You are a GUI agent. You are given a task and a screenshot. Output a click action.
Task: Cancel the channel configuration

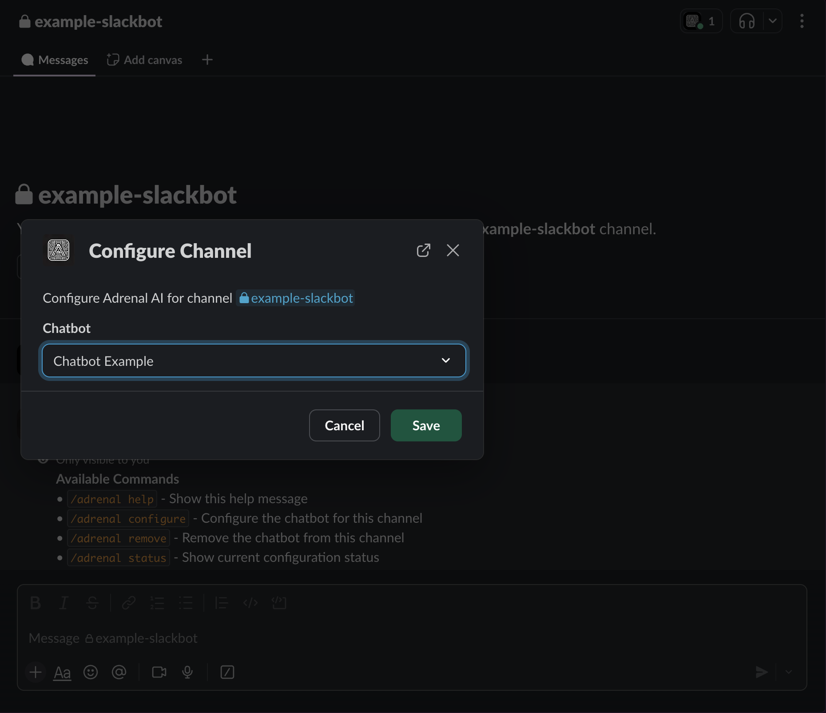pyautogui.click(x=344, y=425)
